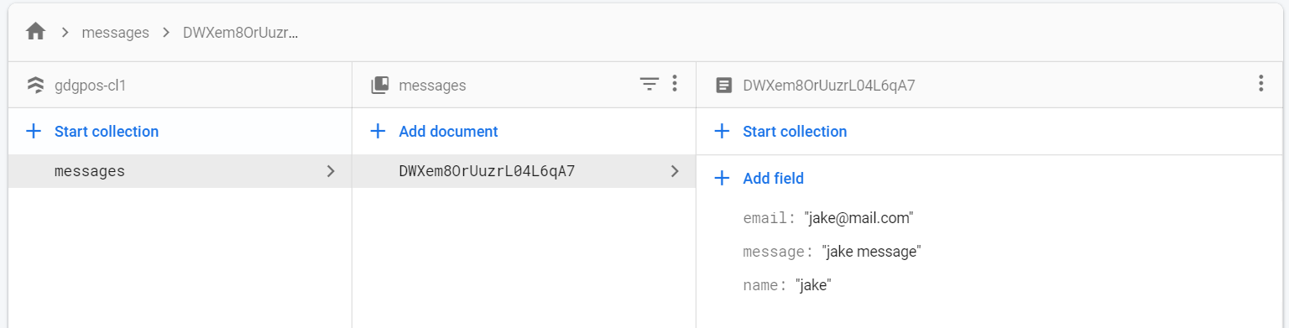Click the document header icon

click(723, 85)
